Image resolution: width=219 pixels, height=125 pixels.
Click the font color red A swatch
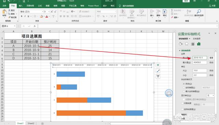(47, 16)
